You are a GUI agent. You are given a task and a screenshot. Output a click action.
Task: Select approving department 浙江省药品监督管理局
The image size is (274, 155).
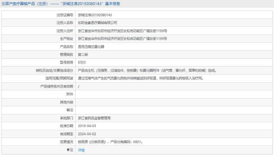click(x=94, y=118)
